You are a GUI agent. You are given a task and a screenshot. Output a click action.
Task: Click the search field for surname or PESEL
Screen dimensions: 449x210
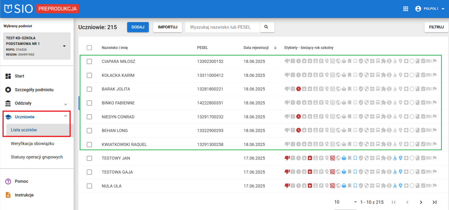pyautogui.click(x=222, y=27)
